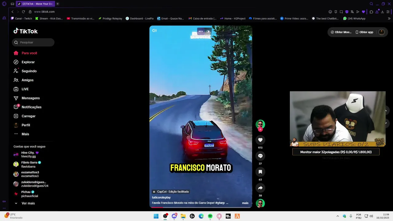Open File Explorer from the taskbar
393x221 pixels.
pyautogui.click(x=183, y=216)
